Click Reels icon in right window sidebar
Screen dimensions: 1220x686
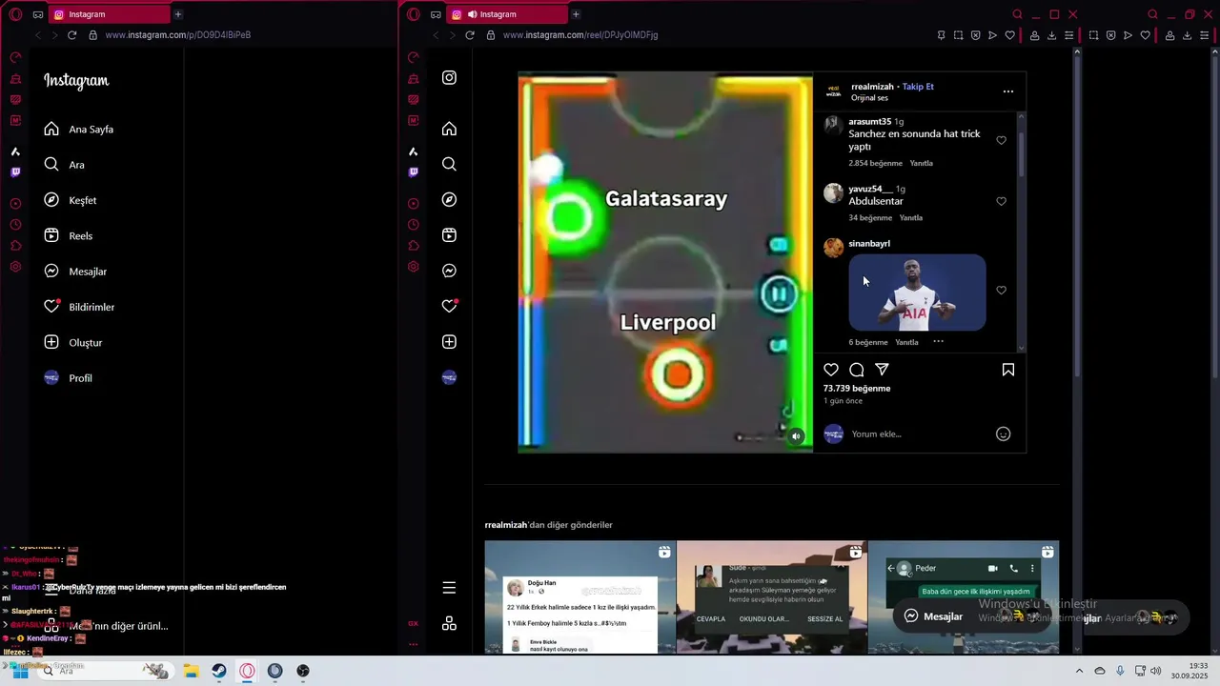(449, 235)
